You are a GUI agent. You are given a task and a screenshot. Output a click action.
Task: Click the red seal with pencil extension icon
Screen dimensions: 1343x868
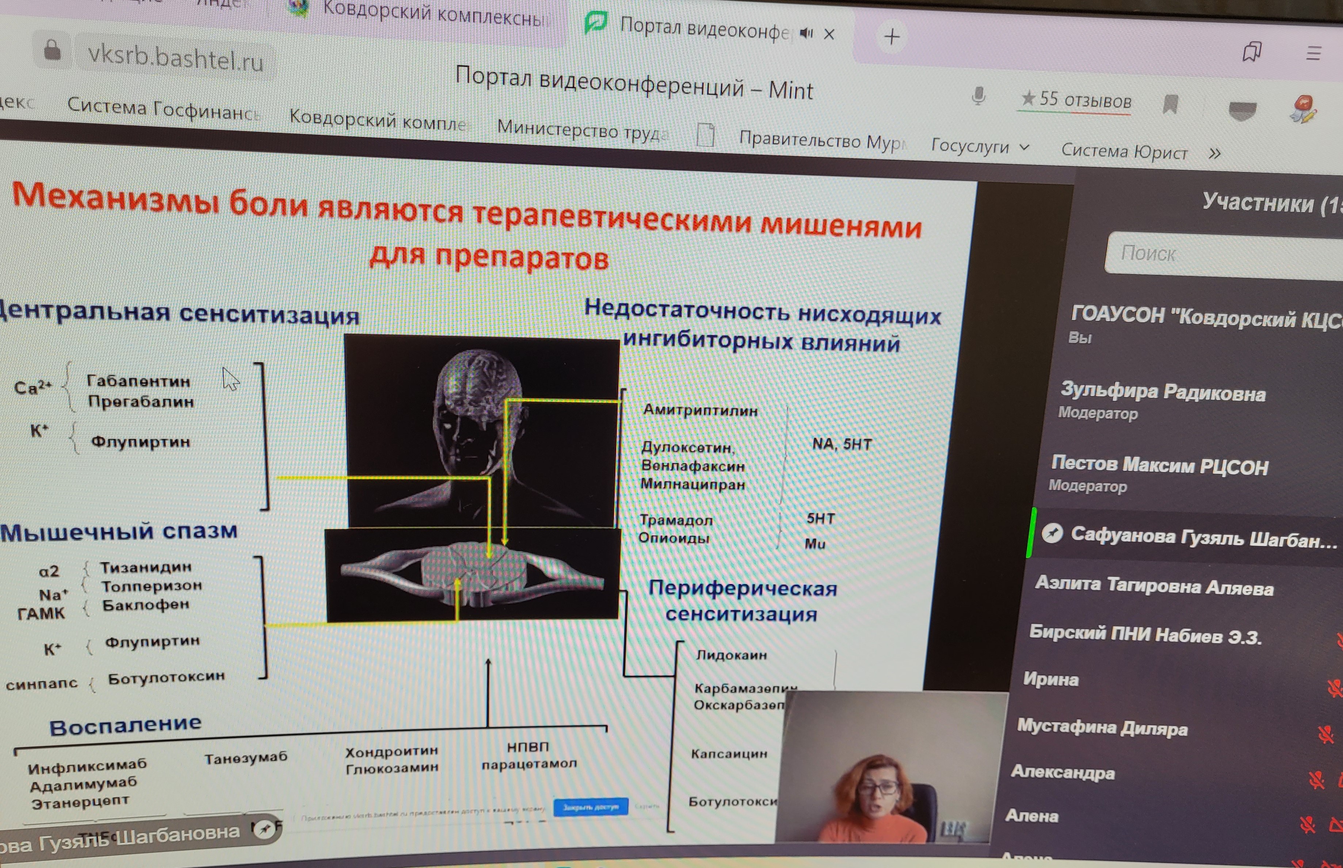1303,109
